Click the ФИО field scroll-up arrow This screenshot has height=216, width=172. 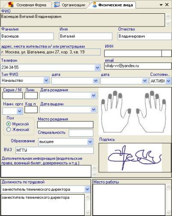168,16
